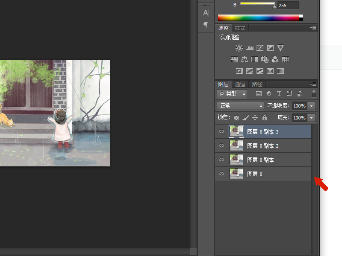342x256 pixels.
Task: Open the 调整 panel options menu
Action: click(313, 28)
